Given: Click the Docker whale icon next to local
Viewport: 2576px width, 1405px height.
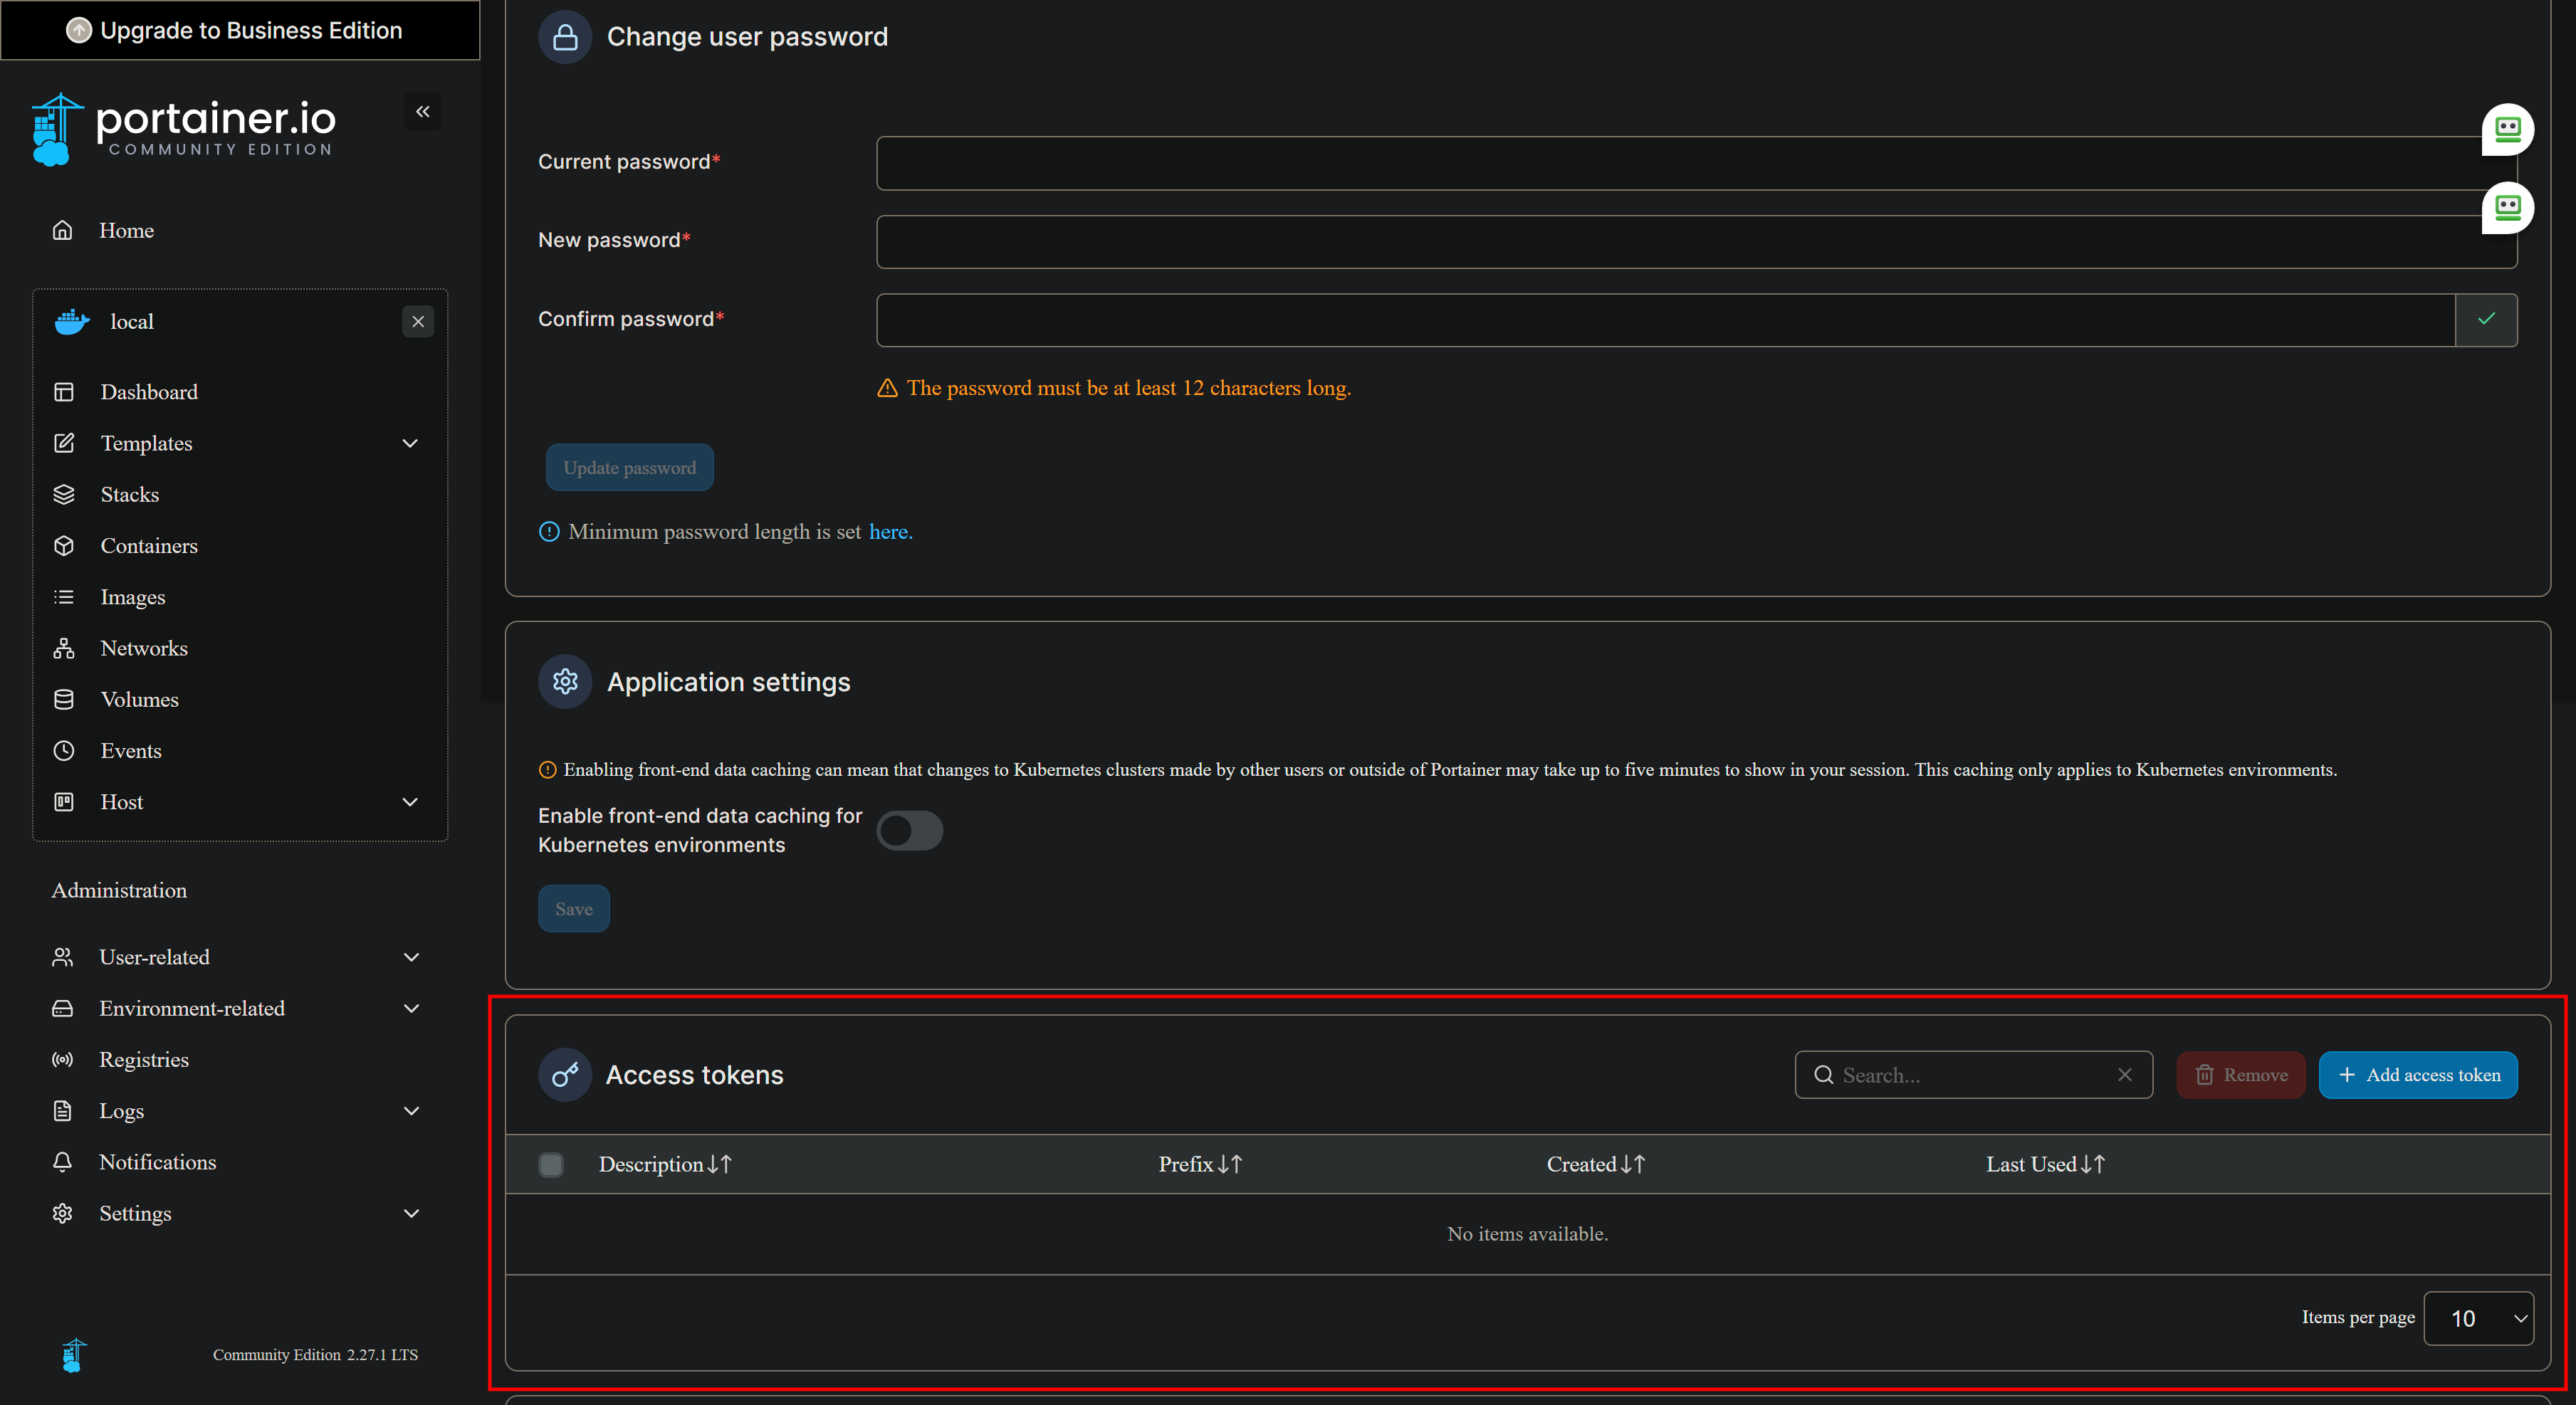Looking at the screenshot, I should coord(72,322).
